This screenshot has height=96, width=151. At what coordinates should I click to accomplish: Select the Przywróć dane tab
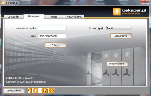pyautogui.click(x=74, y=17)
